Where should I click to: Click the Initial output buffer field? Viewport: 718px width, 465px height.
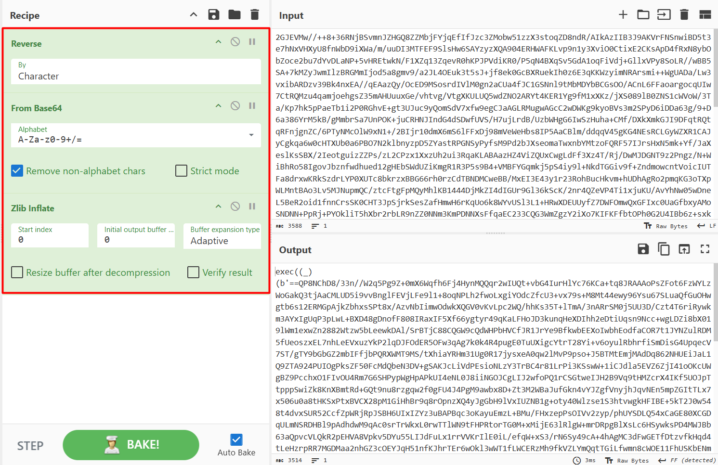point(136,235)
